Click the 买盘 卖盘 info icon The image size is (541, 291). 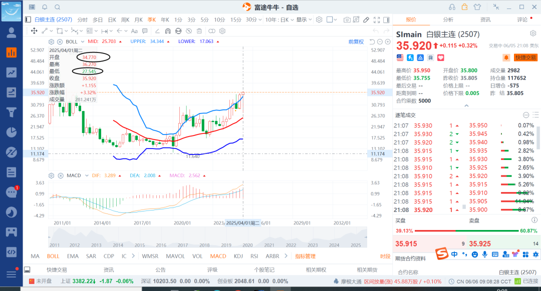point(534,220)
